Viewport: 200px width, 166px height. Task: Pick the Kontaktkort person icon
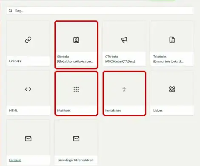[x=124, y=89]
